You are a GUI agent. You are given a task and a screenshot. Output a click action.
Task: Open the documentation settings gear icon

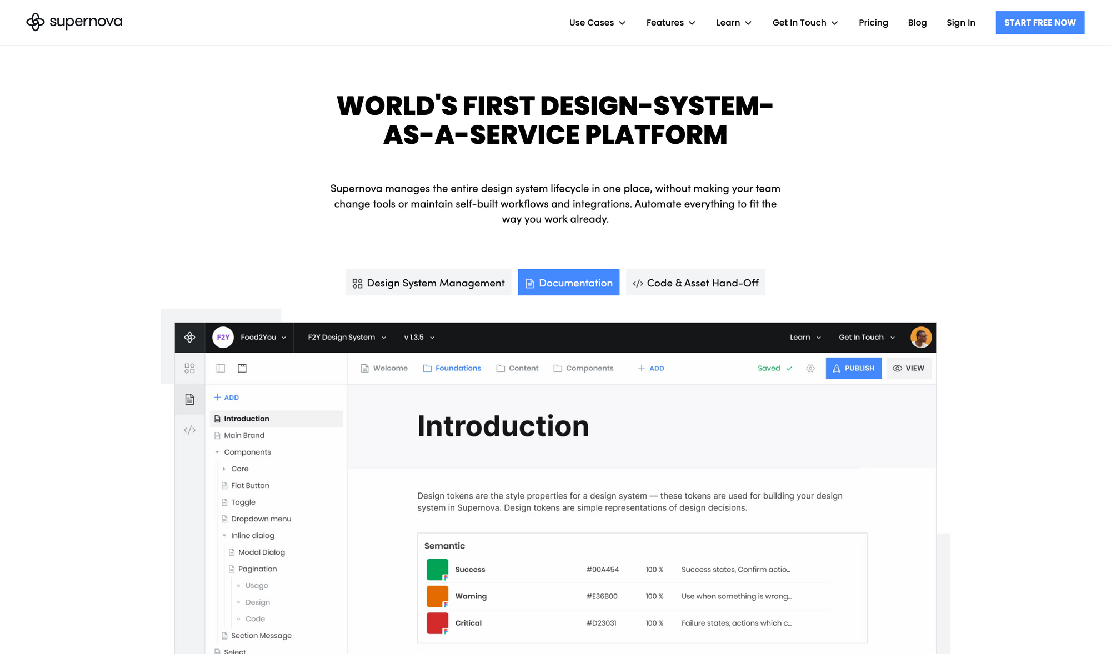coord(810,368)
